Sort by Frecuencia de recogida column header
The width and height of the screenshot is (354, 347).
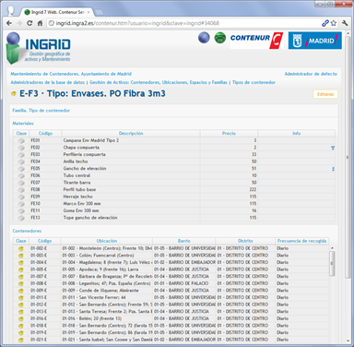point(301,241)
